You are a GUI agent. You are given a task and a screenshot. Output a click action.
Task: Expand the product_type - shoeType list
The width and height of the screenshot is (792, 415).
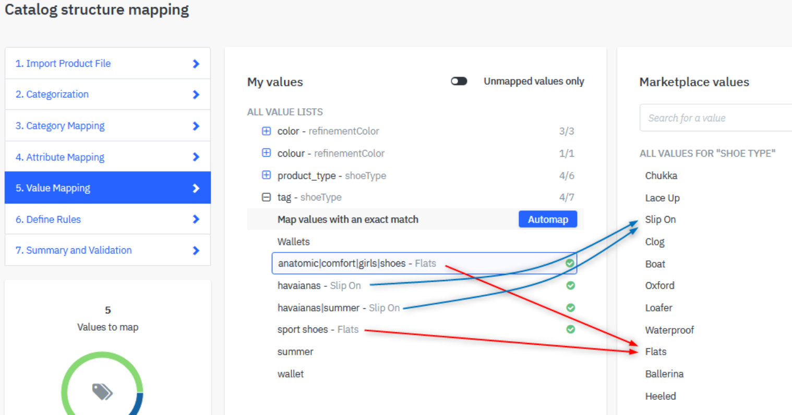[266, 175]
